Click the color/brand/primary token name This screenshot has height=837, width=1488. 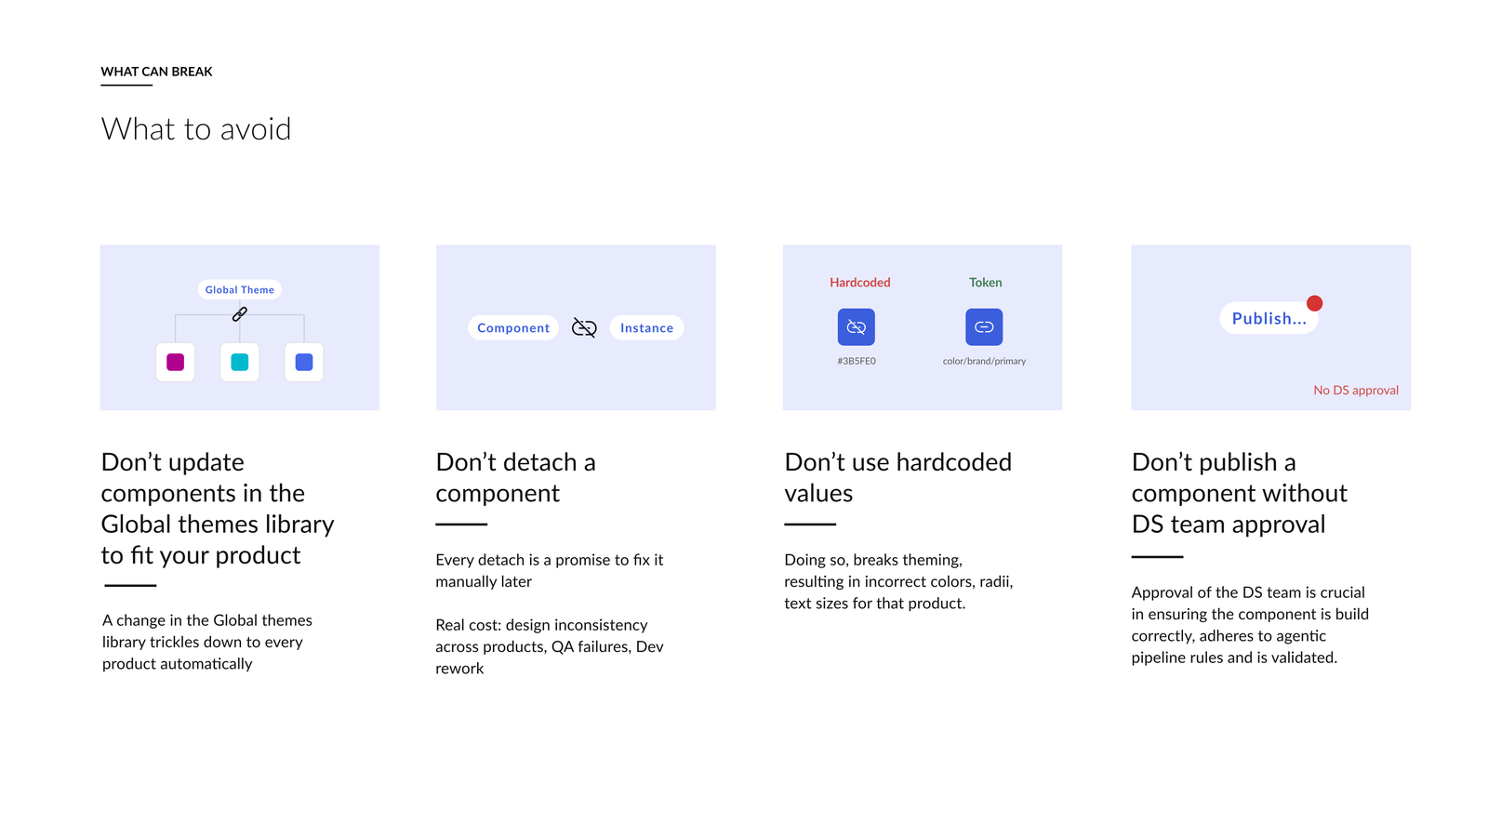[x=984, y=361]
